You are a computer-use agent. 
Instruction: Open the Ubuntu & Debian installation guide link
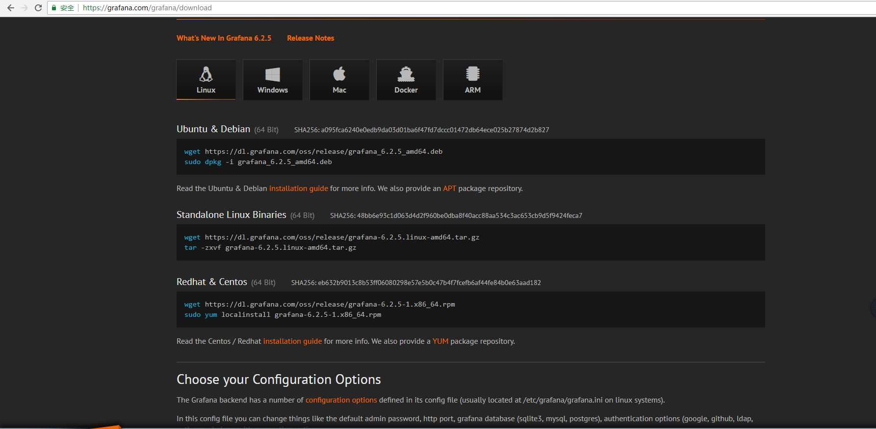(x=298, y=189)
